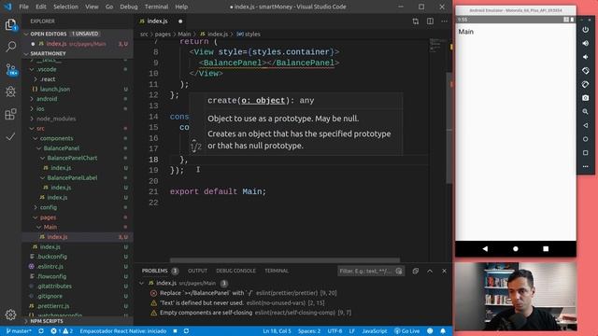Collapse all problems in panel
This screenshot has width=598, height=336.
click(415, 271)
